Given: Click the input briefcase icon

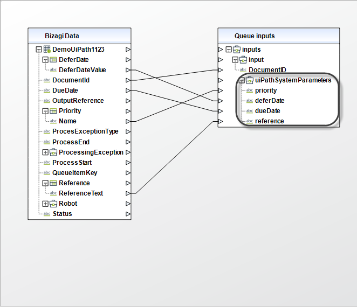Looking at the screenshot, I should click(243, 60).
